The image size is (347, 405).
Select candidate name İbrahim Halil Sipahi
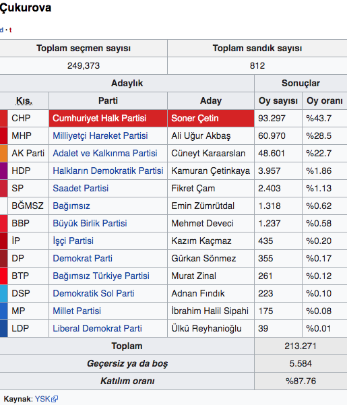point(210,311)
